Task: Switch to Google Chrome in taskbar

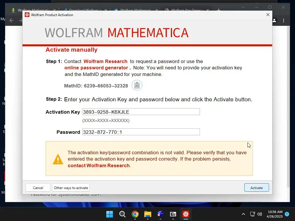Action: point(135,214)
